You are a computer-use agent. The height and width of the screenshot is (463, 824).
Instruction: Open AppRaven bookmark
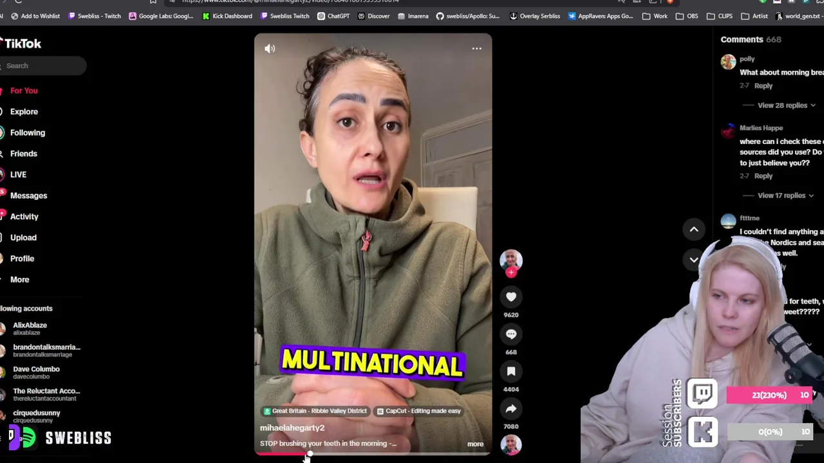pos(601,16)
